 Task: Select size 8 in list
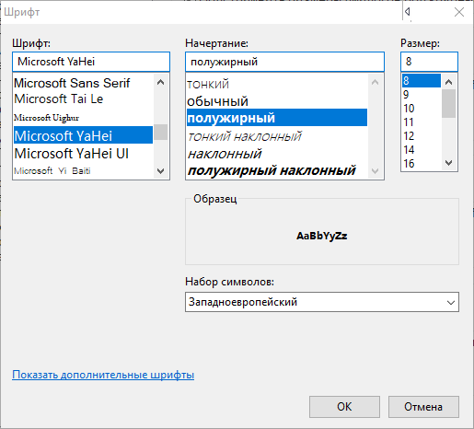point(422,81)
